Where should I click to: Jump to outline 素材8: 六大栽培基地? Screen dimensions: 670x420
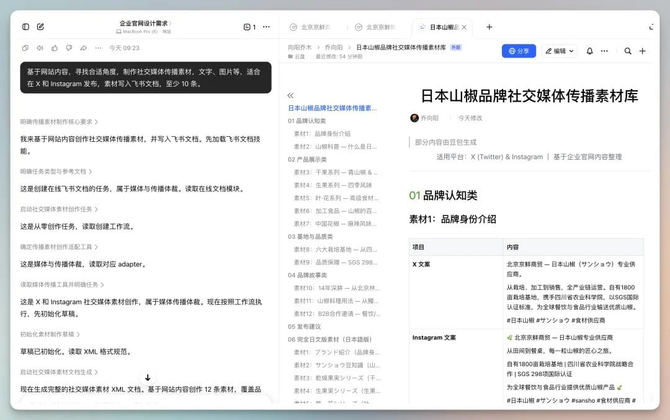click(336, 250)
